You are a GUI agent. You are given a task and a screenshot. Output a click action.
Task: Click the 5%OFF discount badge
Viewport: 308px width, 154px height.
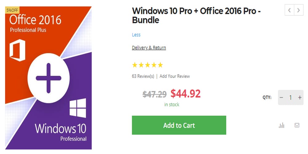(x=13, y=10)
